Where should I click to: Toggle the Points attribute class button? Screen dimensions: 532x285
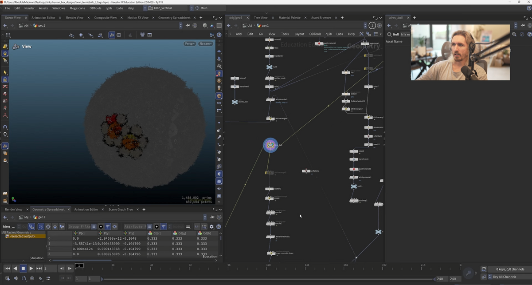click(41, 227)
